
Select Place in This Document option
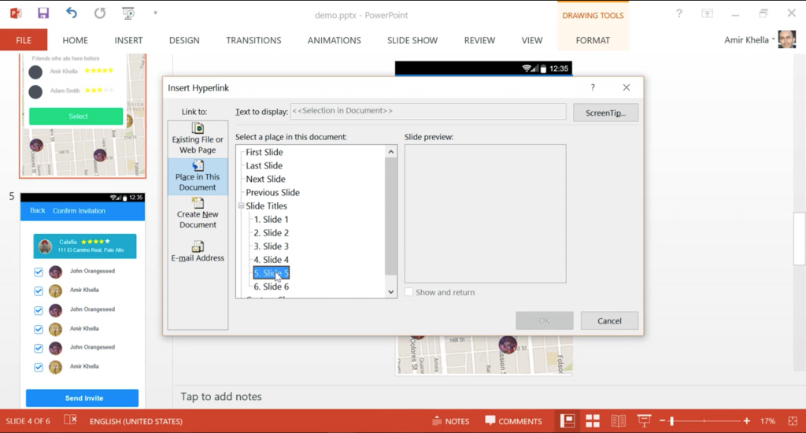click(x=198, y=176)
